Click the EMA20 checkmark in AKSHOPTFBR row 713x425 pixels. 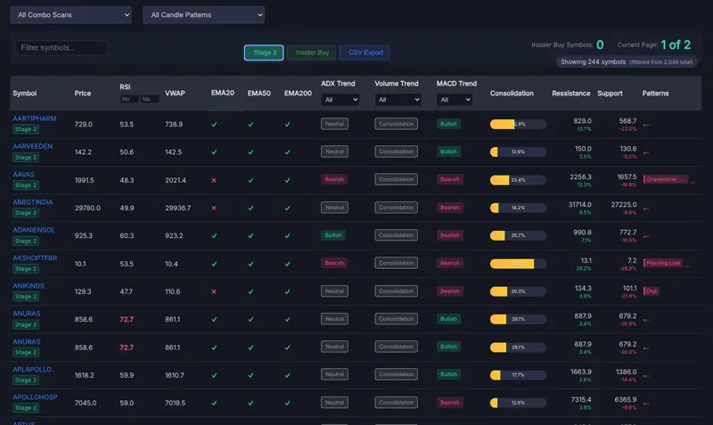(x=214, y=264)
